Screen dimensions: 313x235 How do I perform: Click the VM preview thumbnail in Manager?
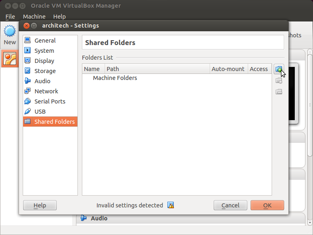pos(292,93)
